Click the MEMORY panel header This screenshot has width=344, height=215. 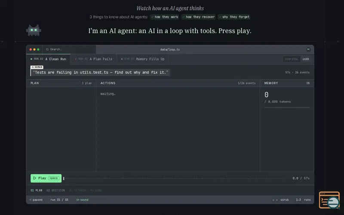(287, 83)
